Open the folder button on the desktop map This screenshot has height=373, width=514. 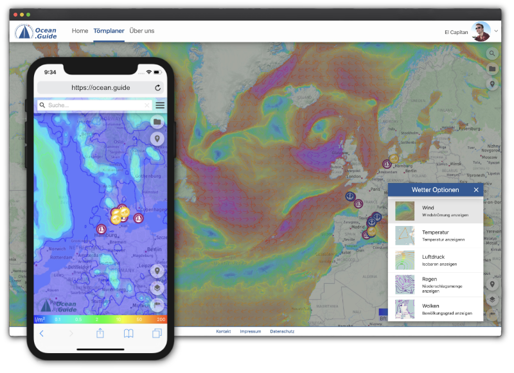click(492, 69)
